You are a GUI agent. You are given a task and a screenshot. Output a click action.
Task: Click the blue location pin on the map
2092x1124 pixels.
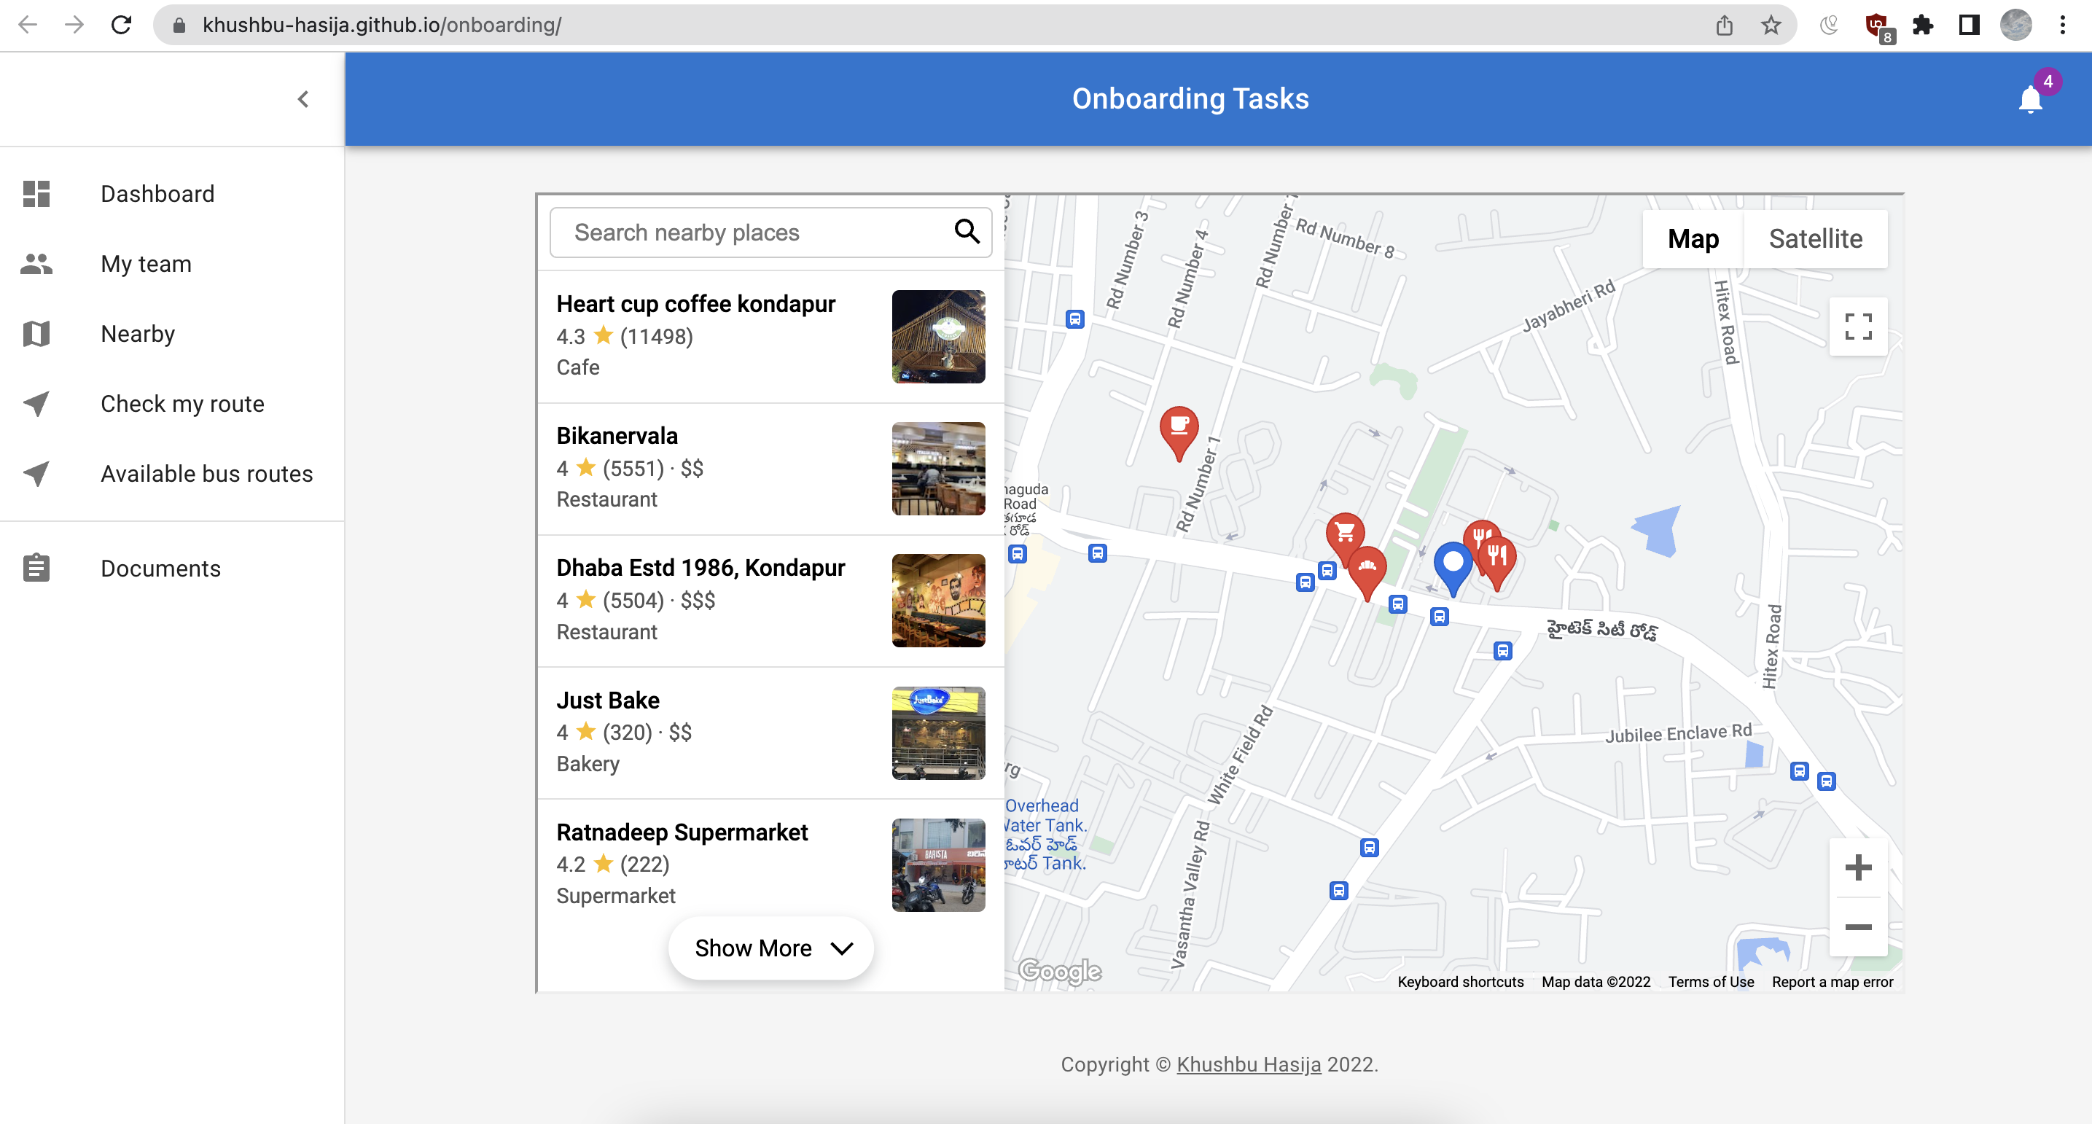(1452, 562)
